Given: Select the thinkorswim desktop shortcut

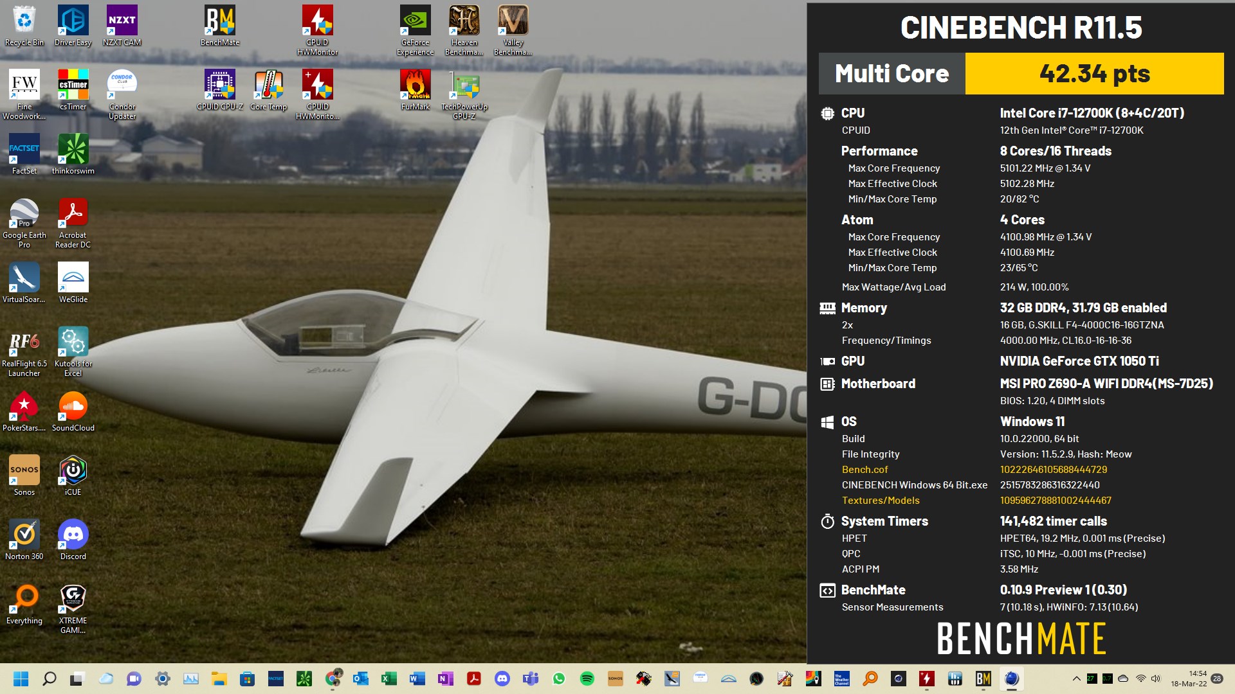Looking at the screenshot, I should [73, 155].
